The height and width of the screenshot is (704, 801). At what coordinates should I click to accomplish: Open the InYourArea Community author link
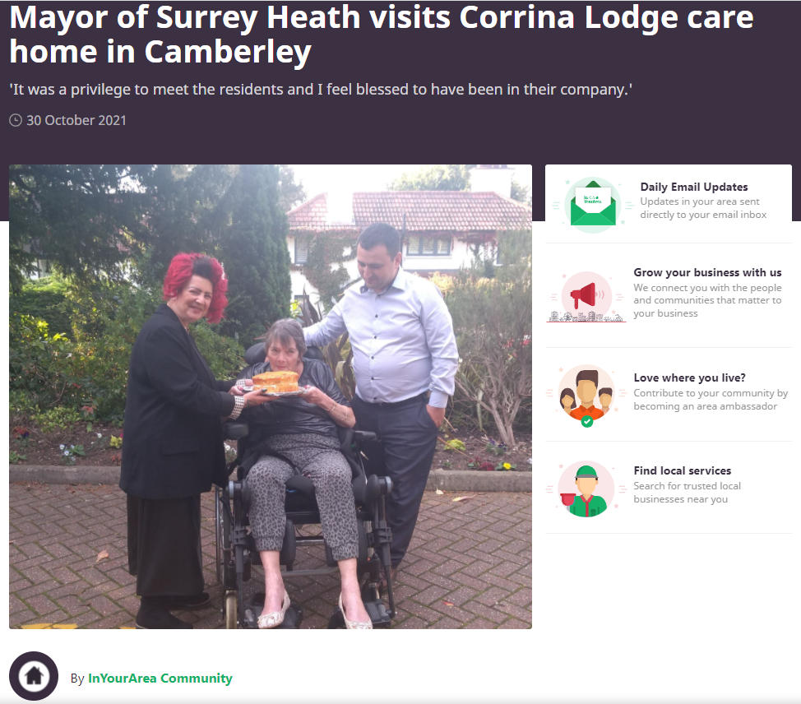(160, 678)
